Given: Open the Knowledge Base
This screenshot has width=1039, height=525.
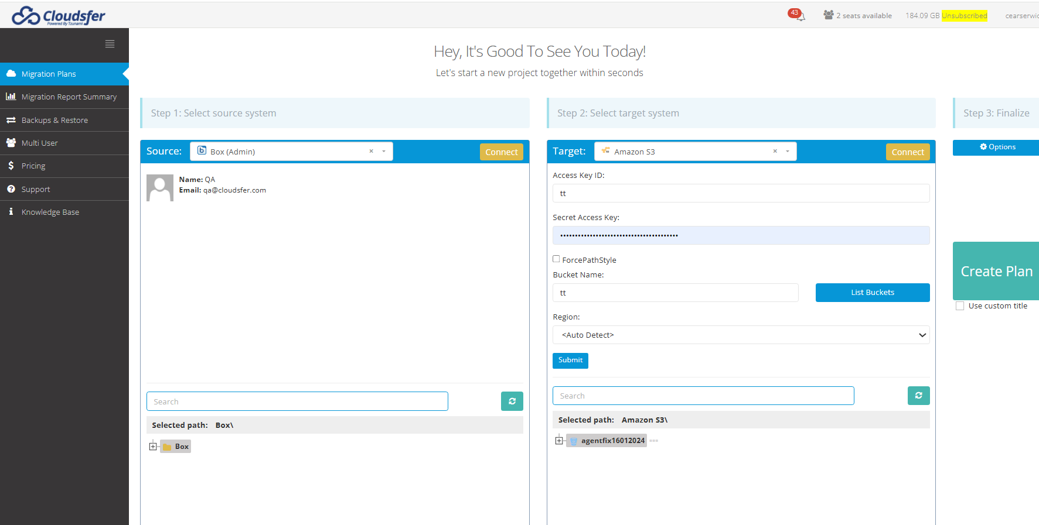Looking at the screenshot, I should click(64, 212).
